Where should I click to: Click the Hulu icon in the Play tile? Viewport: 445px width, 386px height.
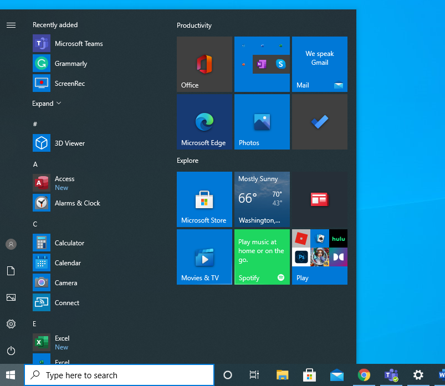coord(338,238)
